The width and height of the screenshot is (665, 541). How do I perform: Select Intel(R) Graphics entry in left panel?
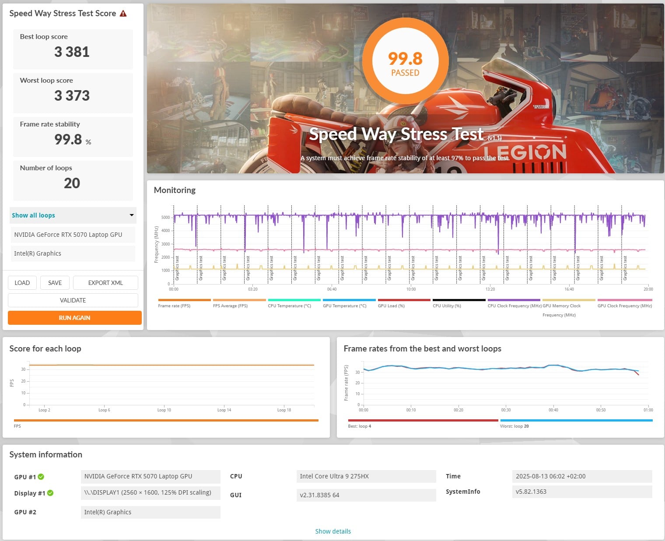(73, 253)
